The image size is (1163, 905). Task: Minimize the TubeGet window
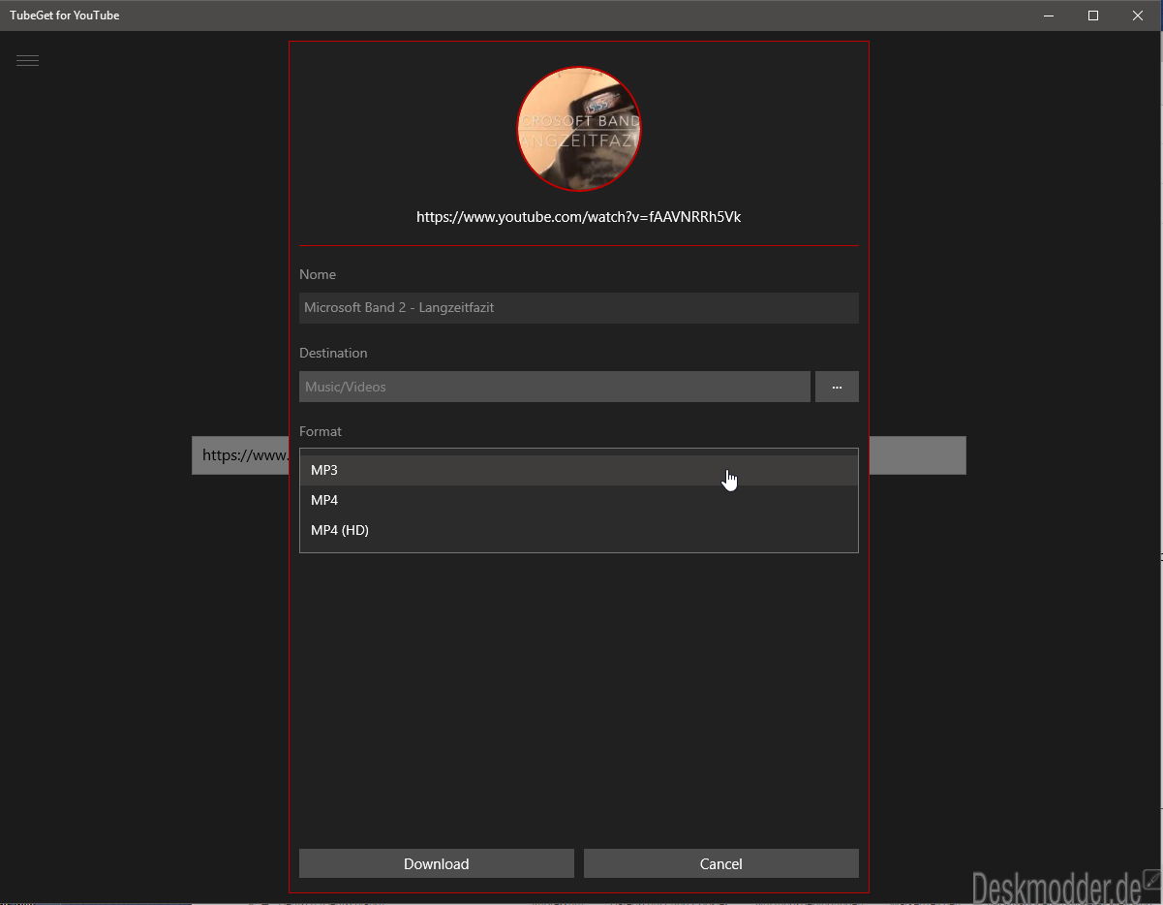[1049, 16]
